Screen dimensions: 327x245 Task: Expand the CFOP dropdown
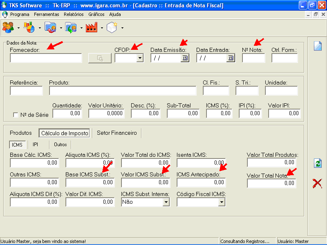140,58
